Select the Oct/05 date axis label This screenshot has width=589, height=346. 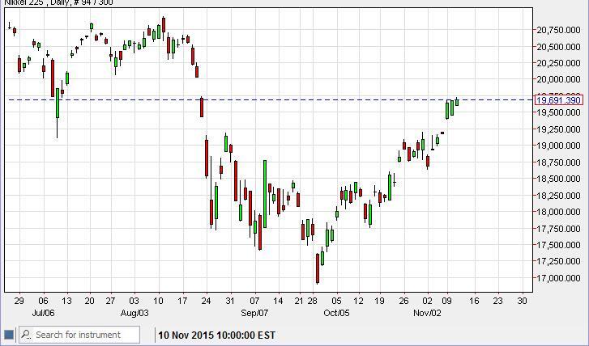(335, 312)
